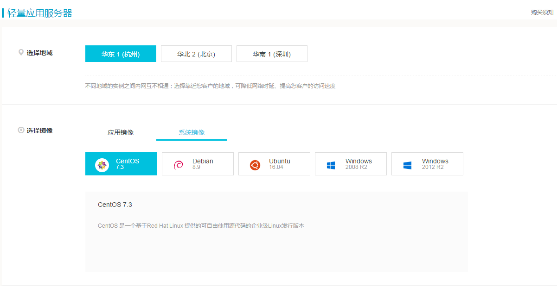
Task: Select region 华北 2 (北京)
Action: (196, 54)
